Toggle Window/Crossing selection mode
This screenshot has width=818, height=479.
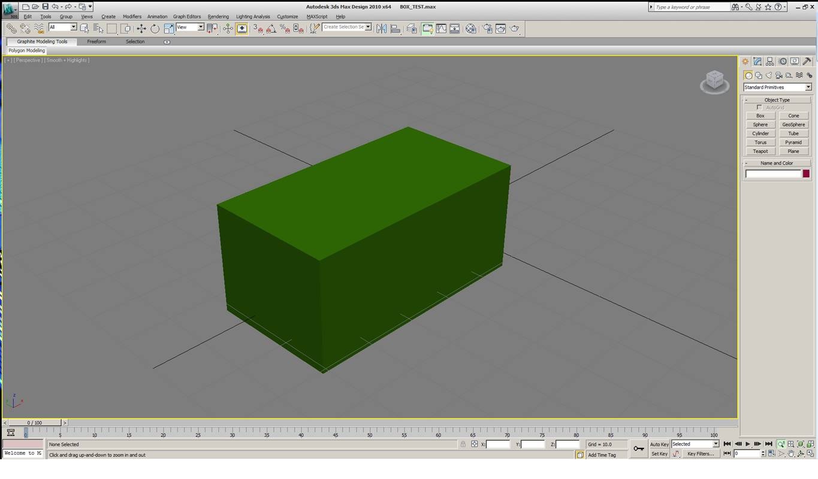tap(126, 28)
